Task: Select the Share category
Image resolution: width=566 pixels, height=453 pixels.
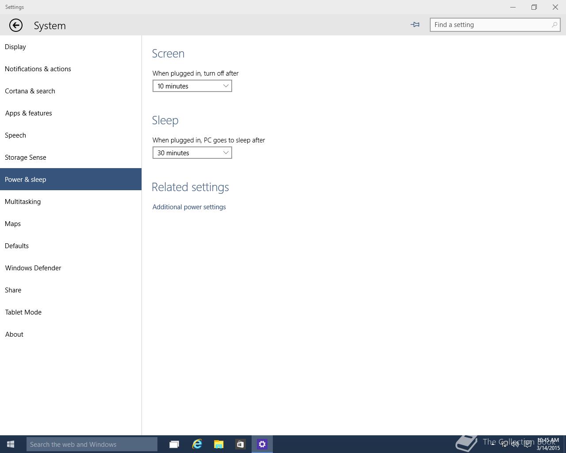Action: 71,290
